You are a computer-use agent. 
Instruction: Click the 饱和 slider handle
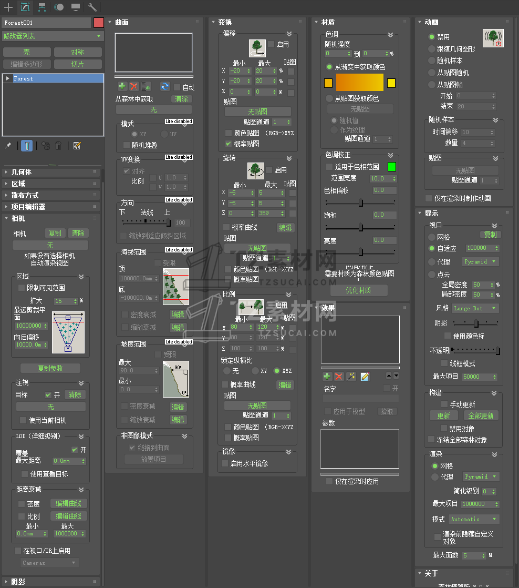[x=360, y=227]
